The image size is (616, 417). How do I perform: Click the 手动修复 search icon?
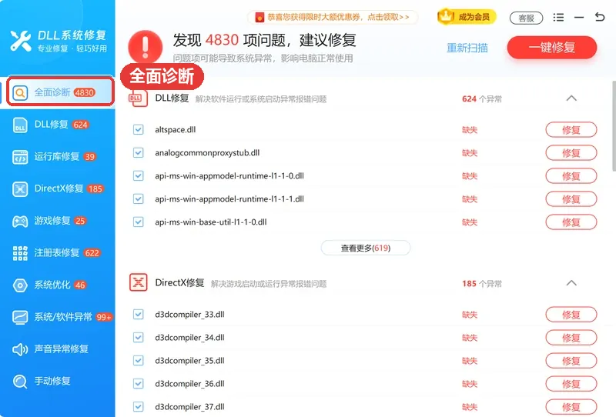pos(20,382)
